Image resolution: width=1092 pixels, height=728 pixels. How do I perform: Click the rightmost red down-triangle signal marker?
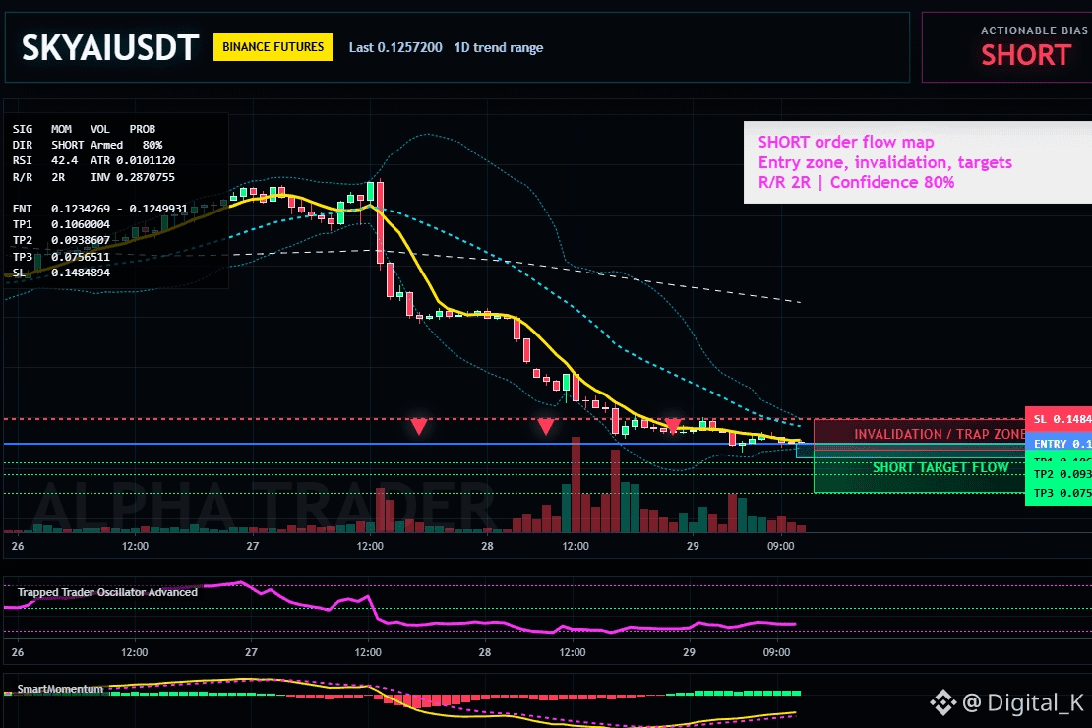672,425
